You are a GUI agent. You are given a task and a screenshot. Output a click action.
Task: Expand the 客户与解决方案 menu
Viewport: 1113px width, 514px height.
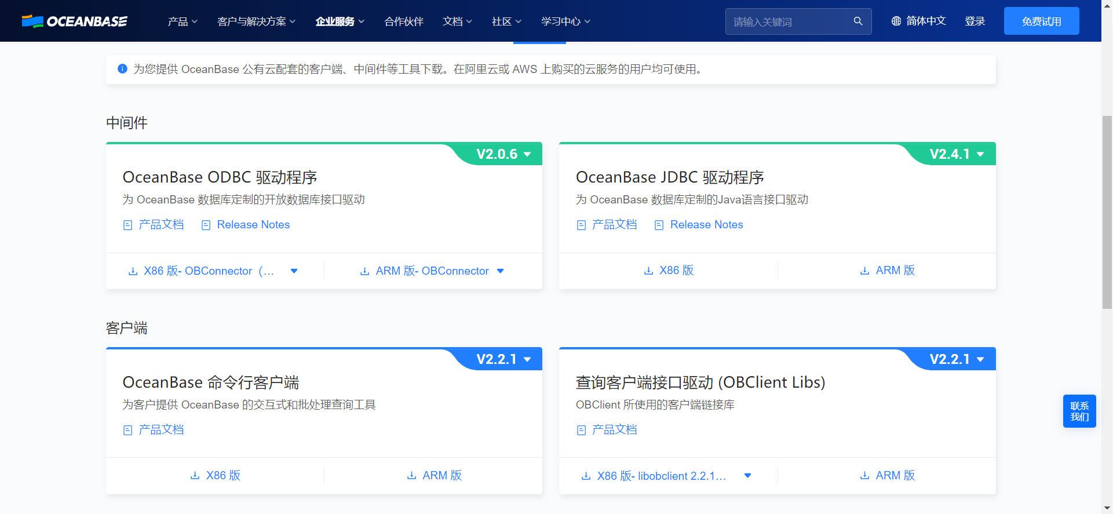point(257,21)
